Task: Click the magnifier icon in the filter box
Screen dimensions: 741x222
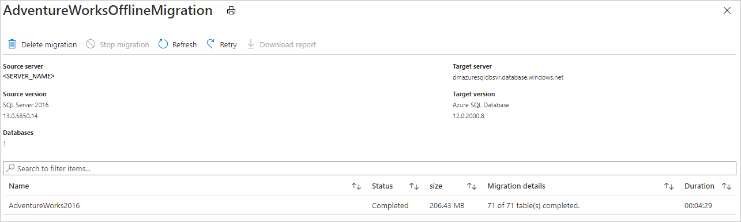Action: coord(11,168)
